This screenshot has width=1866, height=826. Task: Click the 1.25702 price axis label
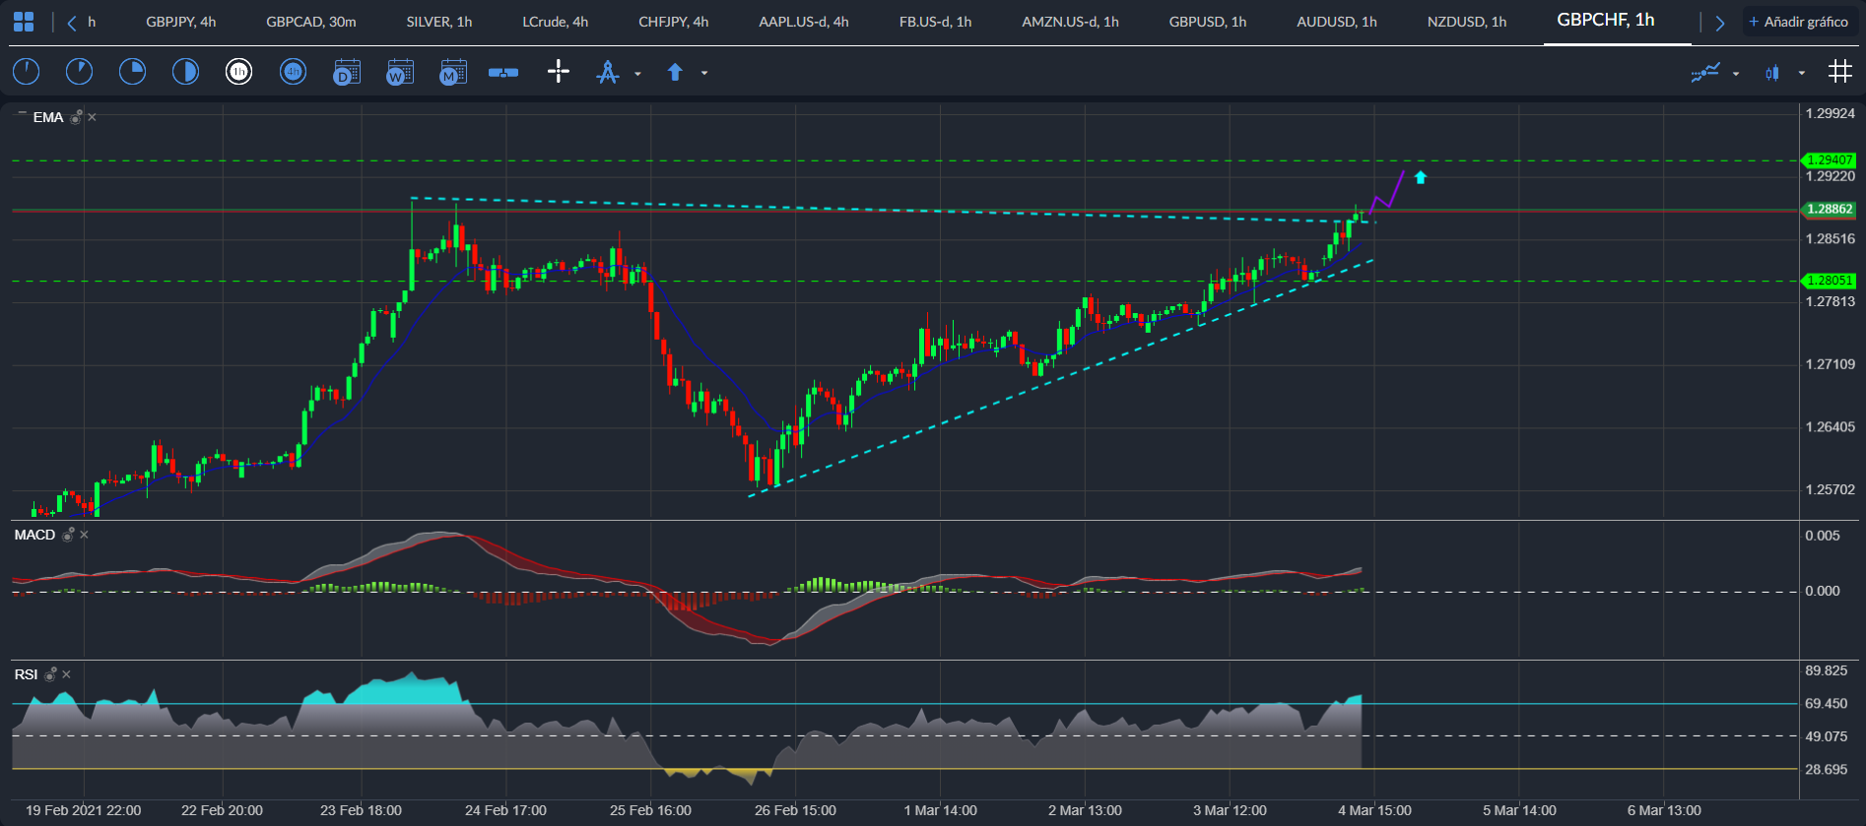pyautogui.click(x=1831, y=489)
